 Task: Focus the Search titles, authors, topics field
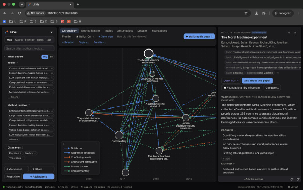pyautogui.click(x=29, y=48)
